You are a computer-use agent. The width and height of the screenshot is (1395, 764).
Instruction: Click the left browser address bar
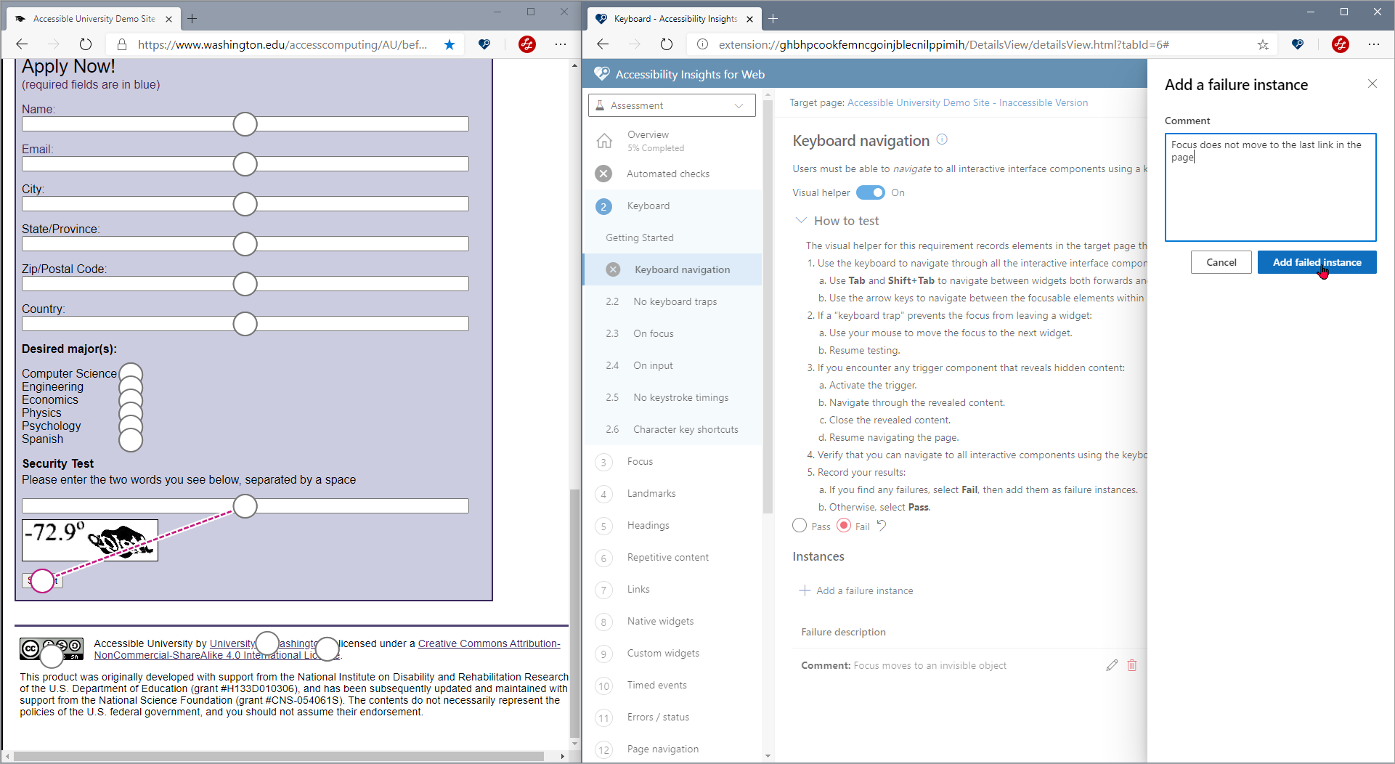[x=282, y=44]
